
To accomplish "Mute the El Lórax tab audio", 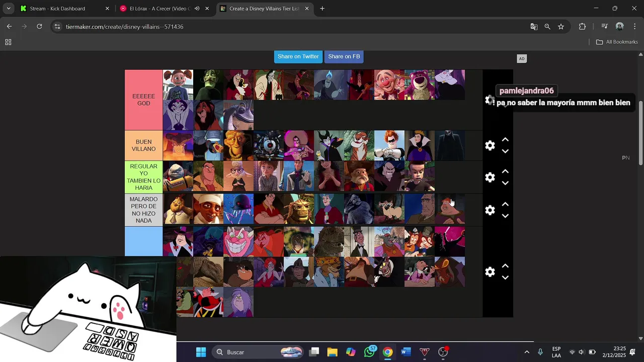I will 197,9.
